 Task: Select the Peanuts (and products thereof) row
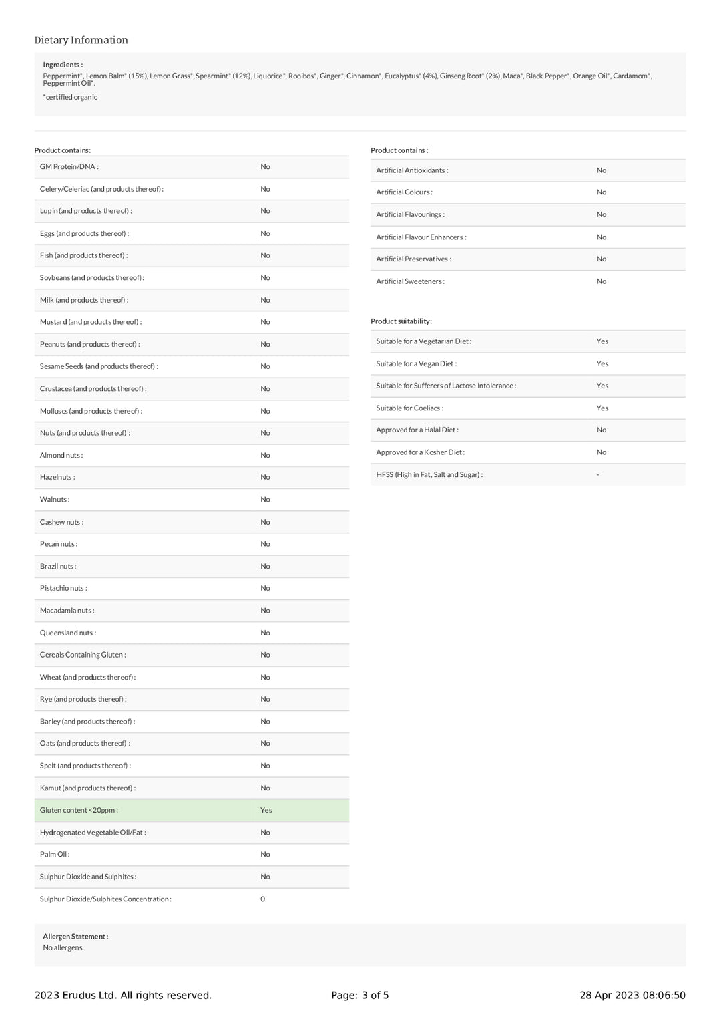(x=192, y=344)
